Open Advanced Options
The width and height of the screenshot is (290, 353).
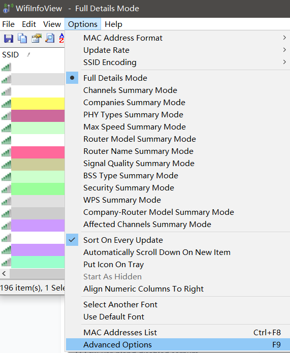[178, 344]
